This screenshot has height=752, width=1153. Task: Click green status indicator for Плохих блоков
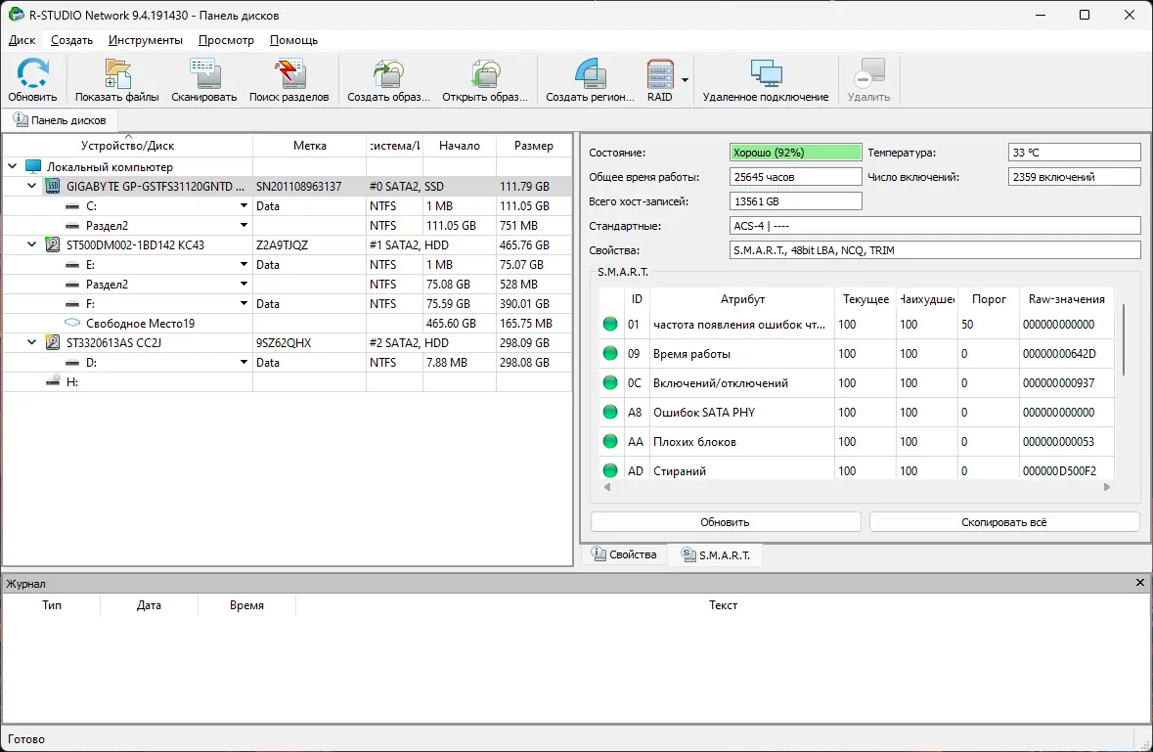(609, 441)
